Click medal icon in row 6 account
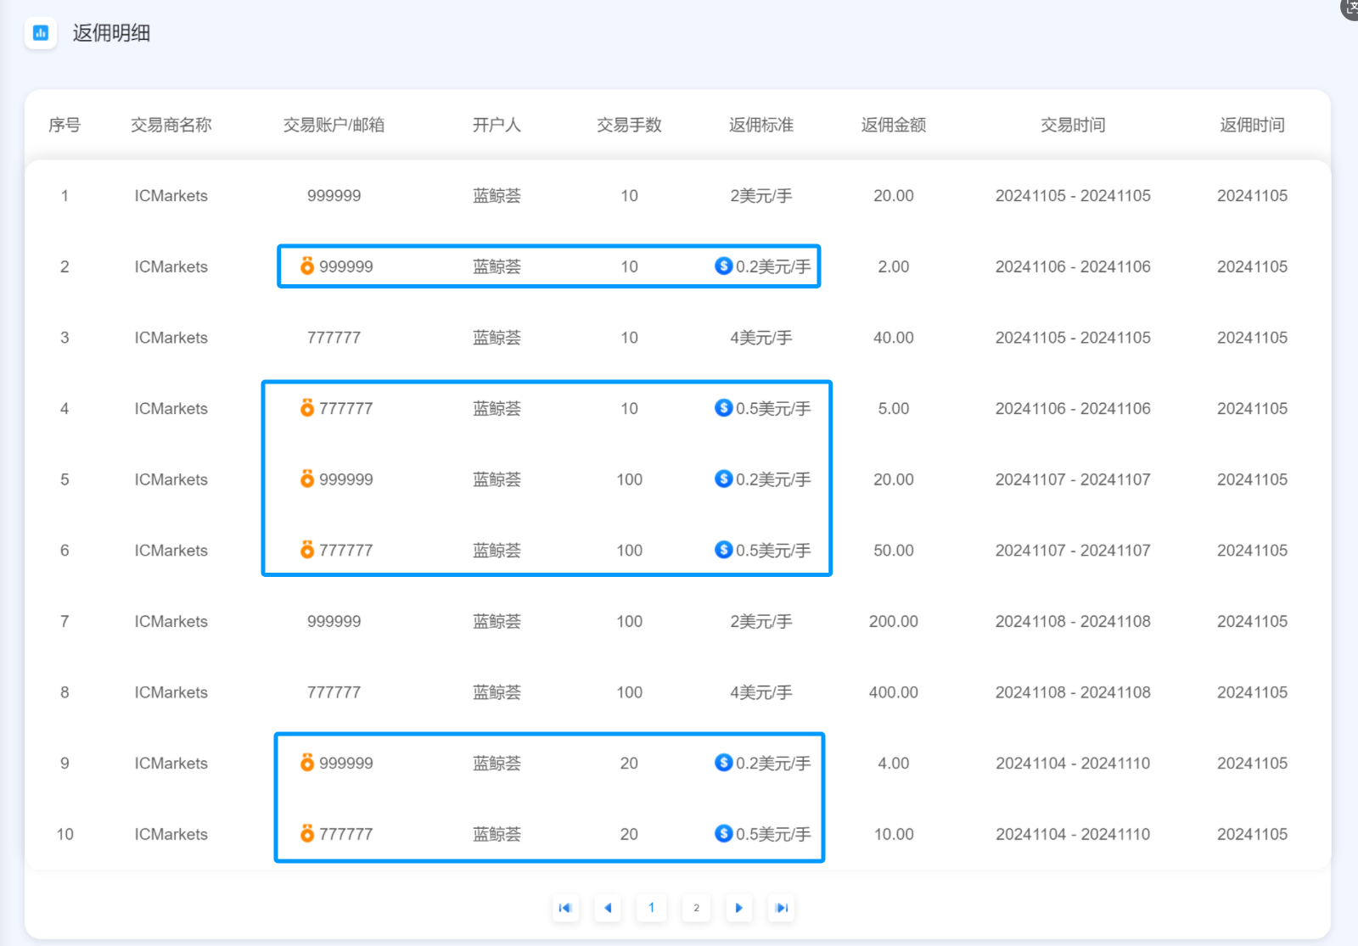Screen dimensions: 1358x946 click(307, 550)
